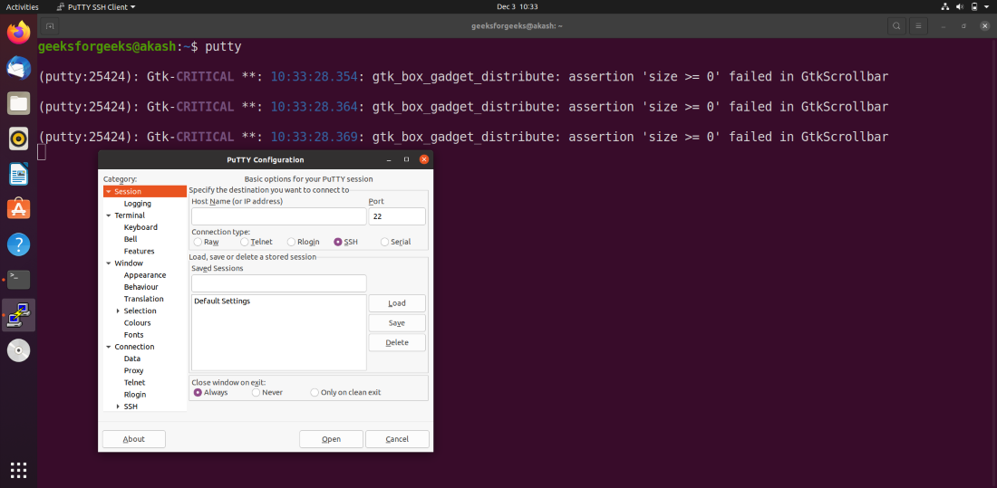Show the applications grid
This screenshot has height=488, width=997.
tap(18, 470)
